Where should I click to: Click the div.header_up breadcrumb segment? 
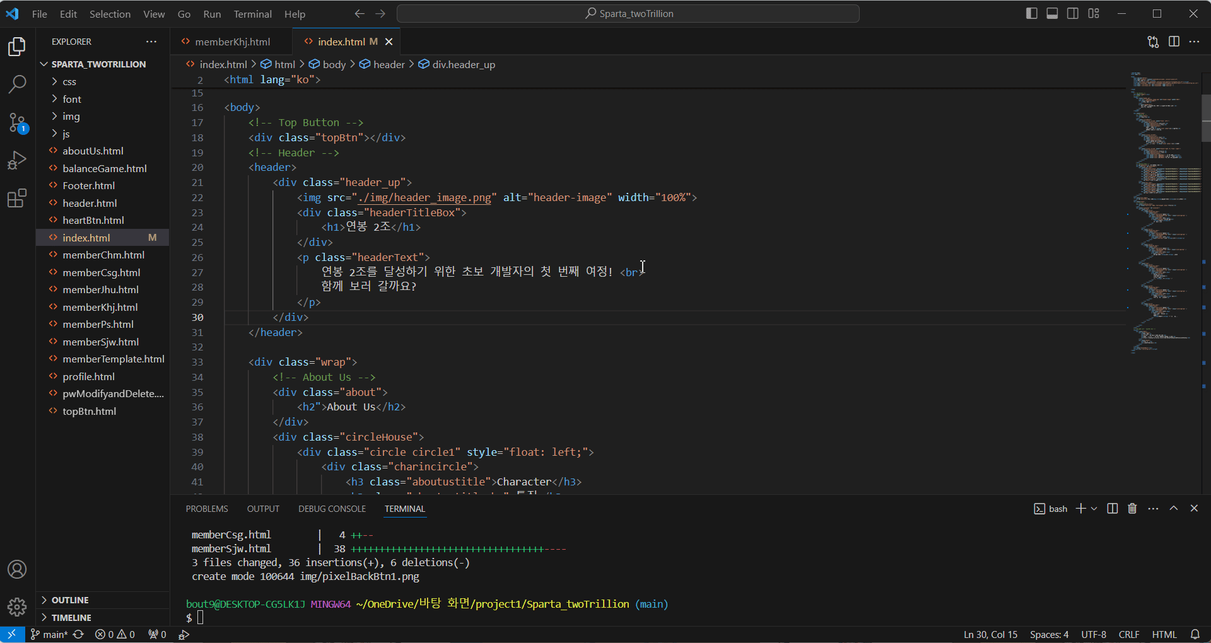pyautogui.click(x=457, y=64)
